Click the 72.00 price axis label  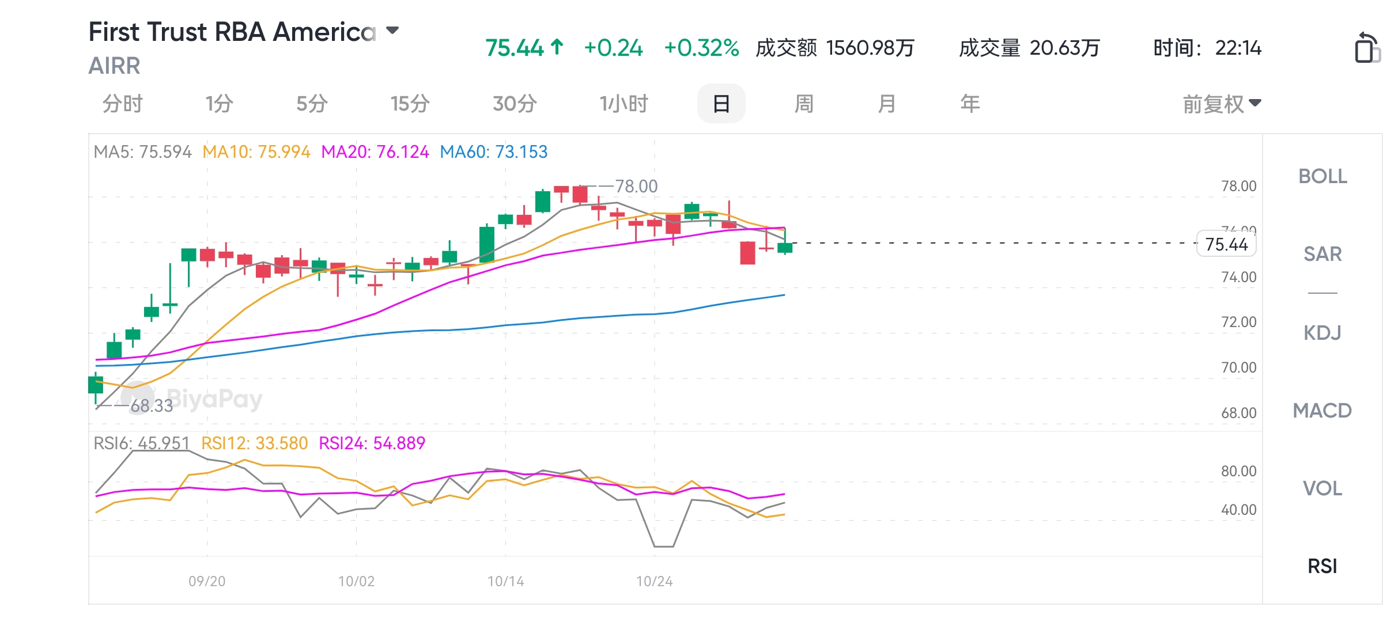coord(1238,322)
